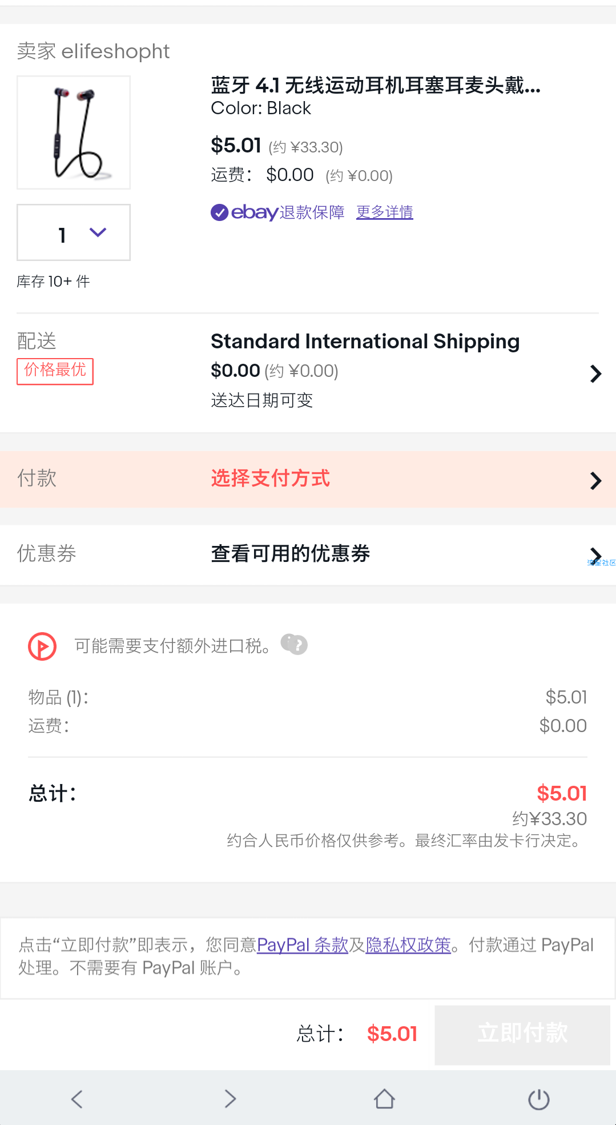This screenshot has width=616, height=1125.
Task: Expand available coupons chevron
Action: (595, 555)
